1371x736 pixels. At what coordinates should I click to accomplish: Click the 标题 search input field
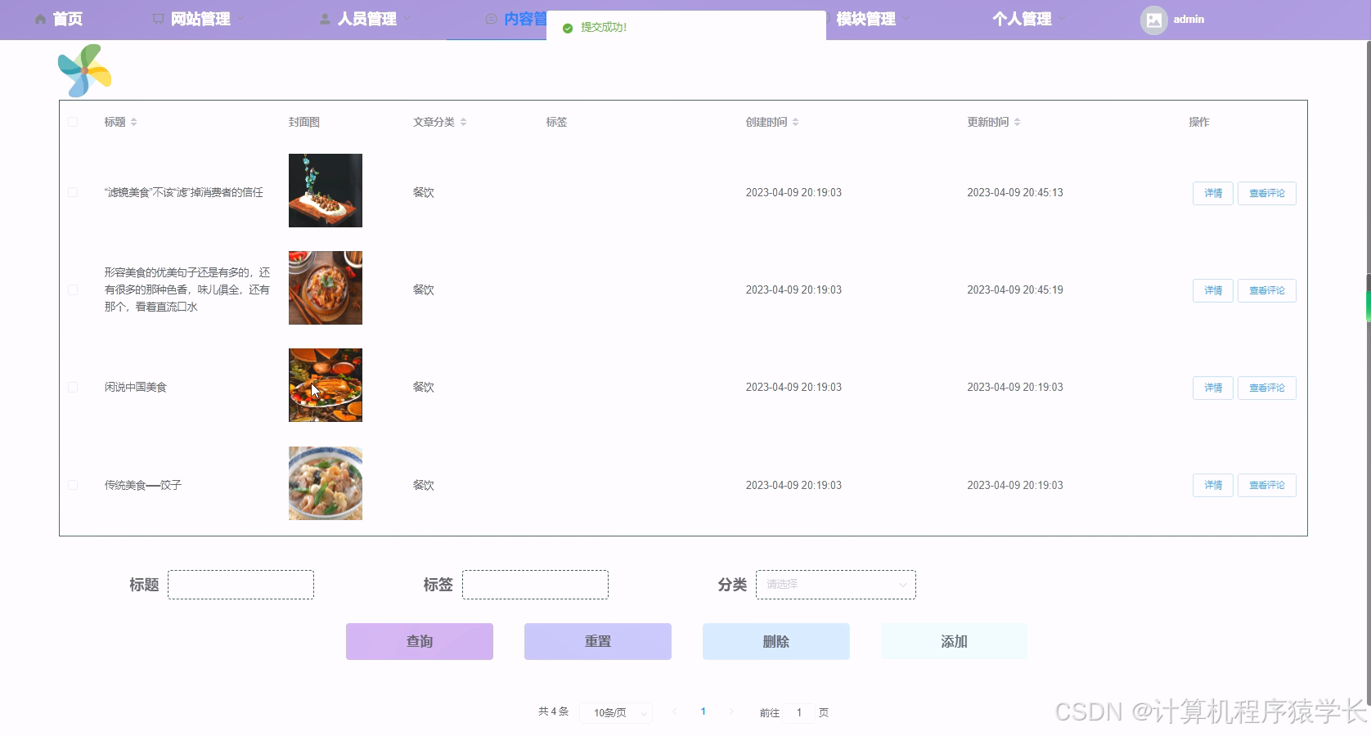[240, 585]
